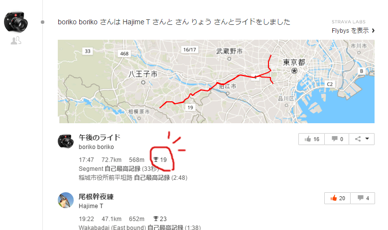This screenshot has width=388, height=230.
Task: Open Hajime T name under 尾根幹夜練
Action: [x=91, y=206]
